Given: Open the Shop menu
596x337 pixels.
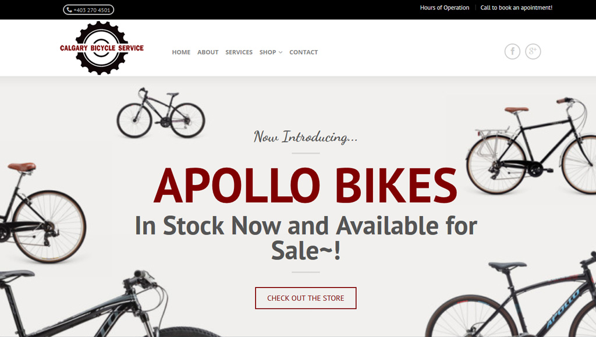Looking at the screenshot, I should (x=268, y=52).
